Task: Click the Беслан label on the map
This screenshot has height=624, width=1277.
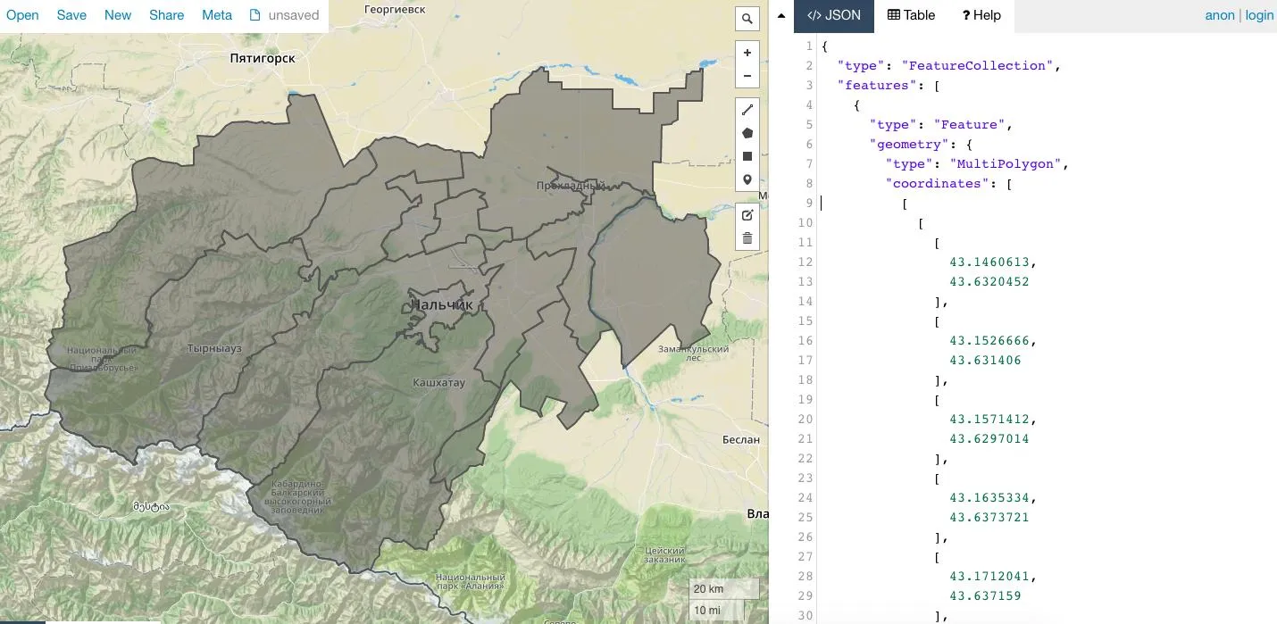Action: [x=741, y=439]
